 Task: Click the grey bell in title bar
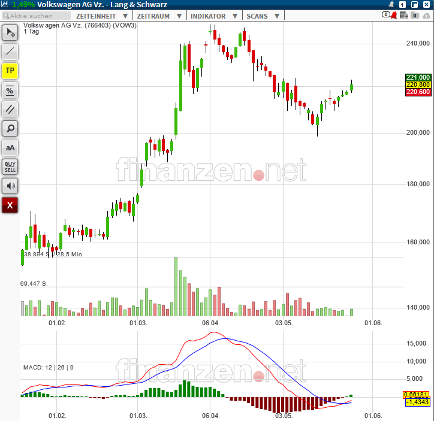pyautogui.click(x=391, y=4)
